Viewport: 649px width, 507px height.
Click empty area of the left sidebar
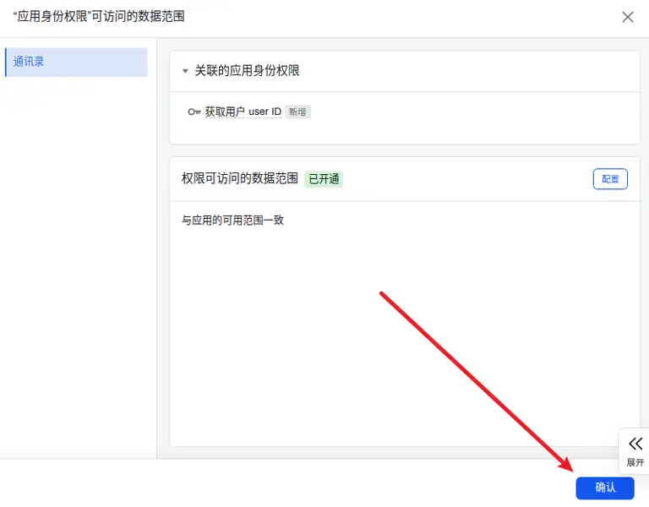76,253
